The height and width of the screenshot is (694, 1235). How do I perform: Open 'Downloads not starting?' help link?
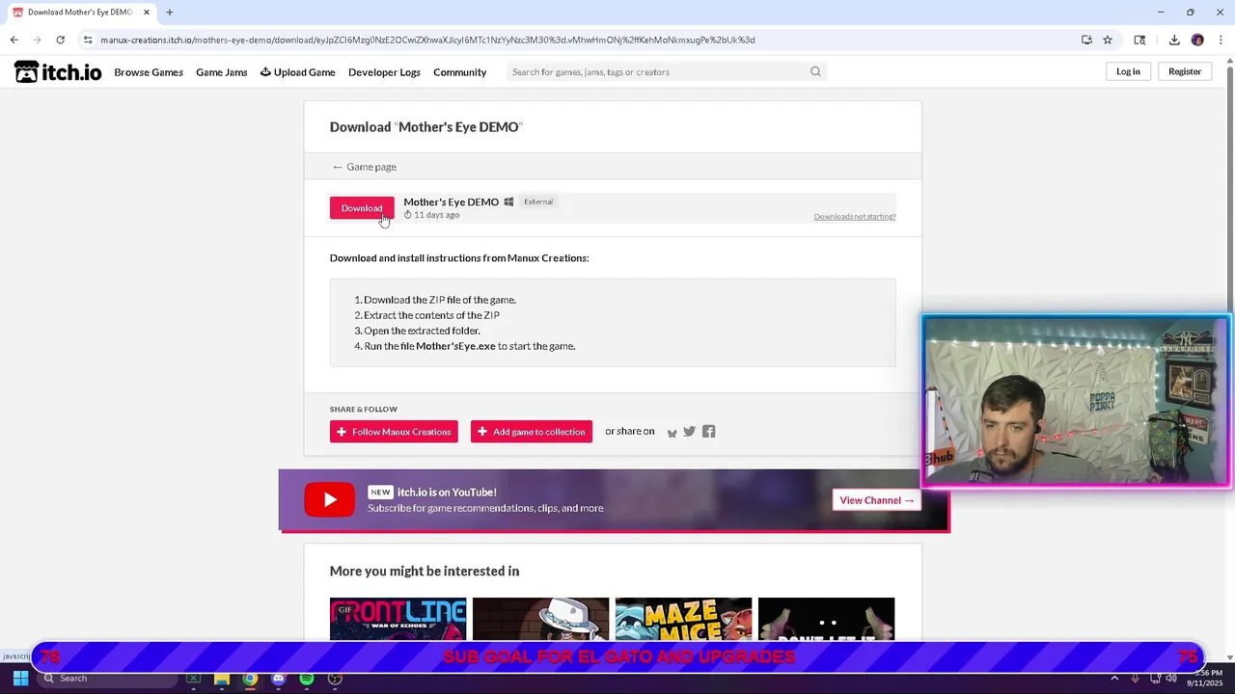[855, 217]
